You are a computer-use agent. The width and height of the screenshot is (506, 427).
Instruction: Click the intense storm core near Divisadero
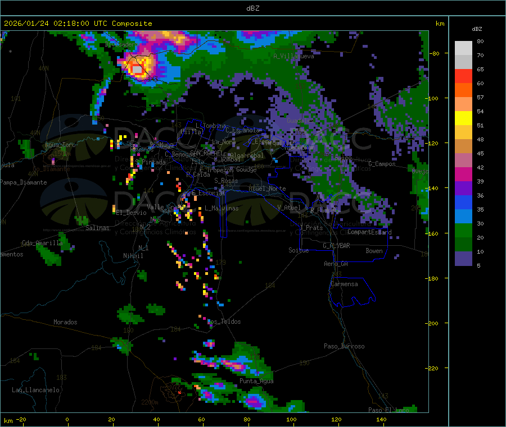(x=137, y=68)
